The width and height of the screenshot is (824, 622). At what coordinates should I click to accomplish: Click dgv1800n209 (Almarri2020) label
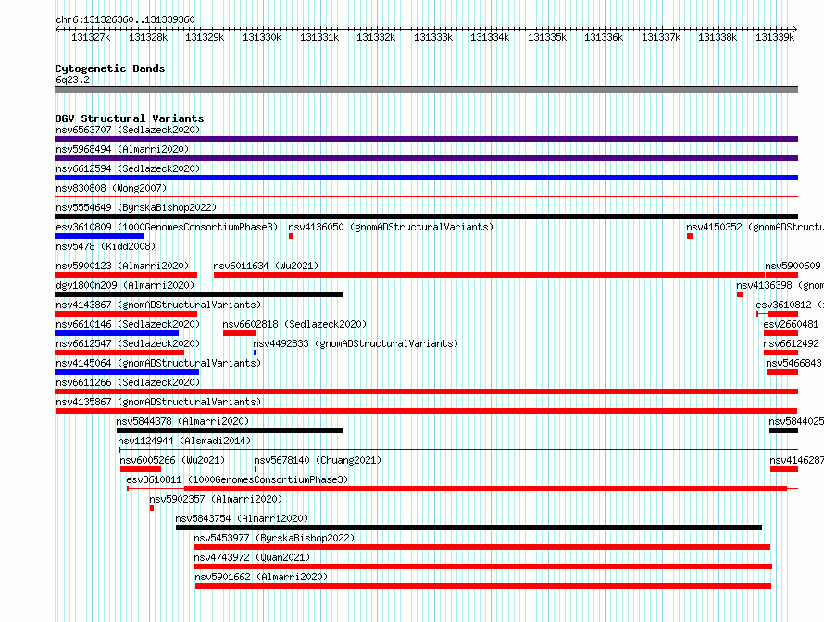click(125, 285)
